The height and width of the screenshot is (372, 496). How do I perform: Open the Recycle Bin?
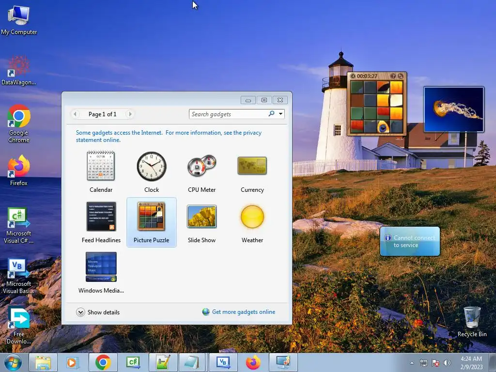click(472, 322)
